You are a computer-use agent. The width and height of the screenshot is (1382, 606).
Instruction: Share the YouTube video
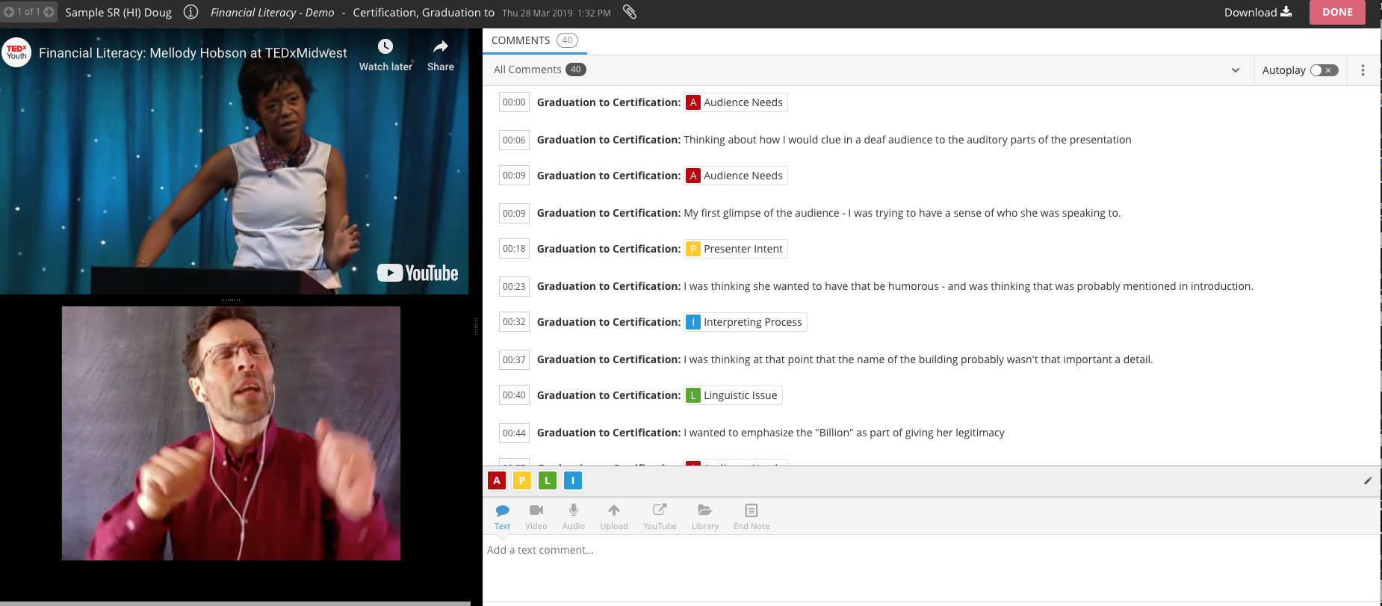pos(441,47)
